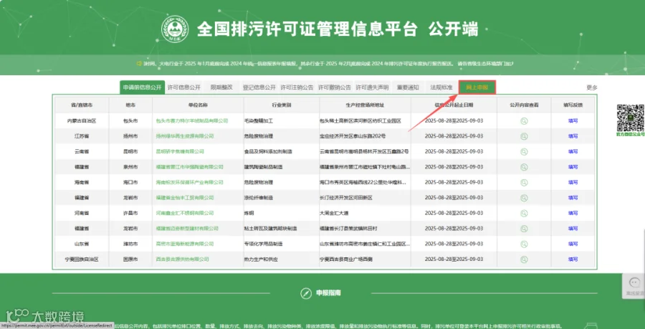Open the 网上申报 tab
645x329 pixels.
coord(477,87)
